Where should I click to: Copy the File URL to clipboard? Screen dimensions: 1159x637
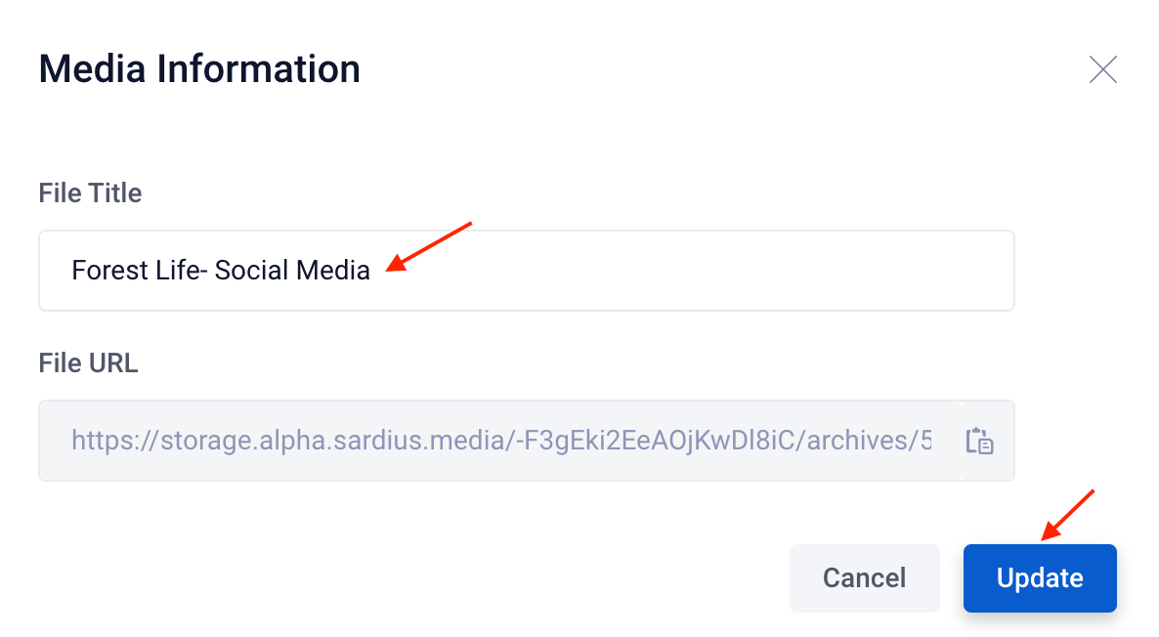click(x=979, y=442)
